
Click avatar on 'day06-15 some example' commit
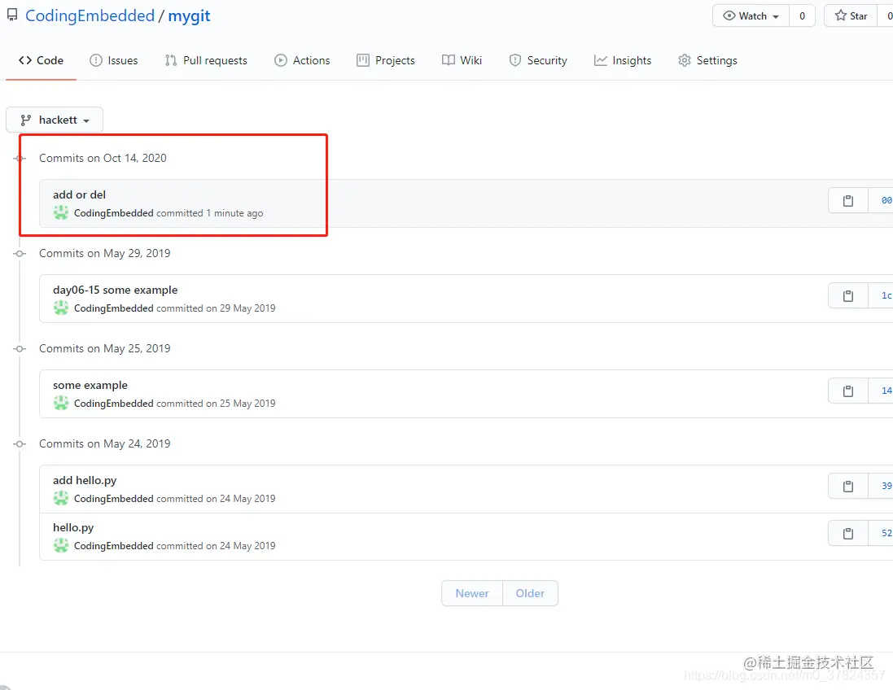(x=61, y=308)
